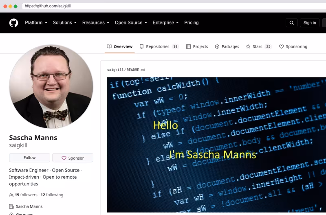Viewport: 326px width, 215px height.
Task: Click the saigkill link in README path
Action: [115, 70]
